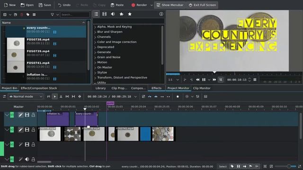
Task: Select the Project Bin tab
Action: click(x=9, y=88)
